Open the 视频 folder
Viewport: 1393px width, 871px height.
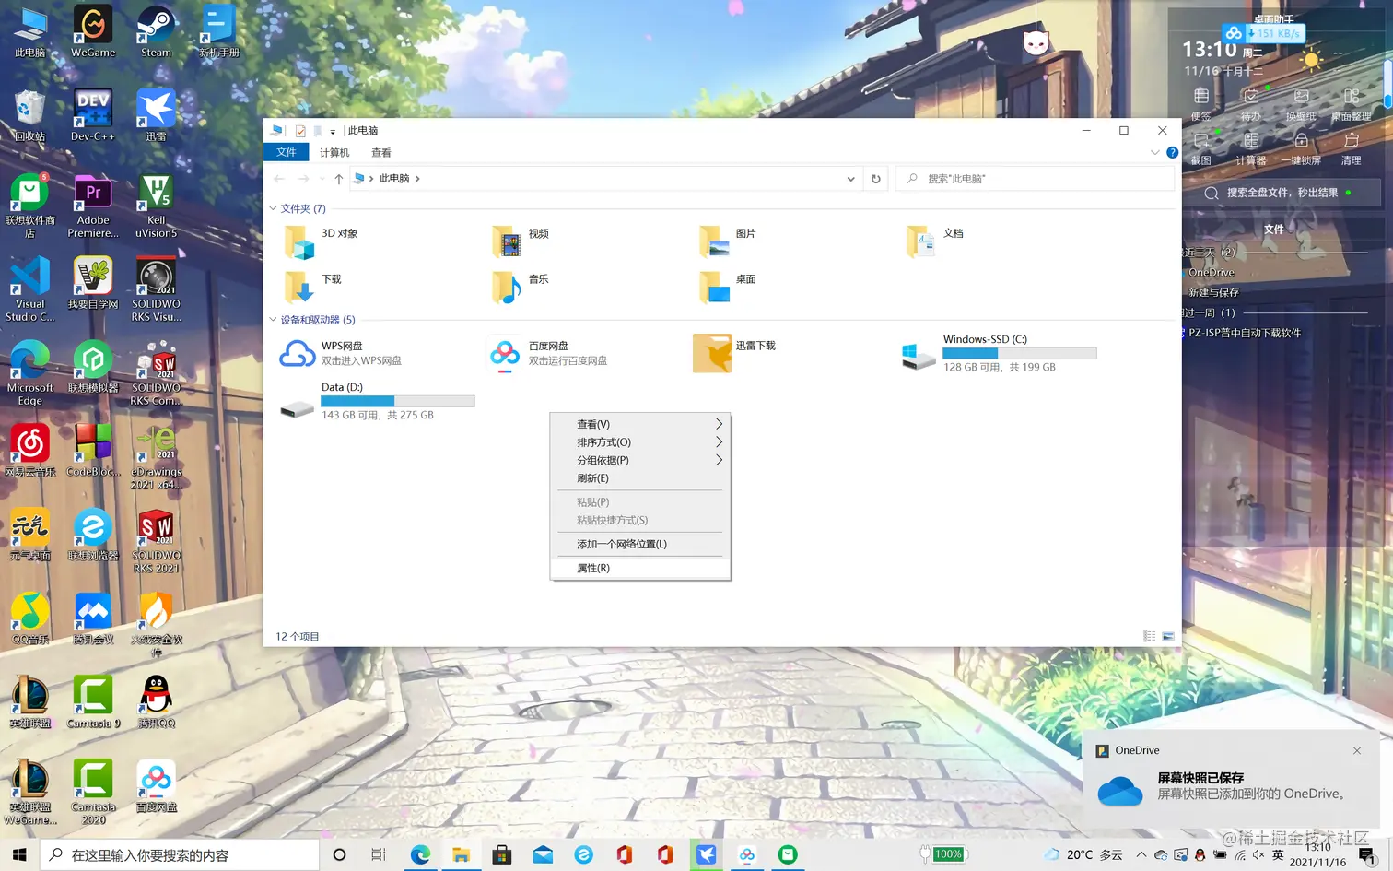click(507, 241)
